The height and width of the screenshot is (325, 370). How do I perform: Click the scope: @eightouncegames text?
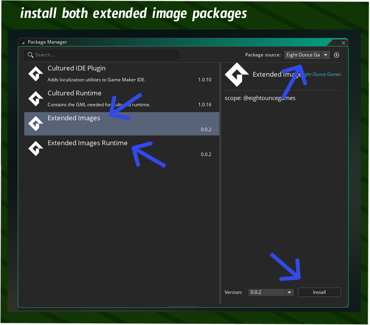pos(260,98)
